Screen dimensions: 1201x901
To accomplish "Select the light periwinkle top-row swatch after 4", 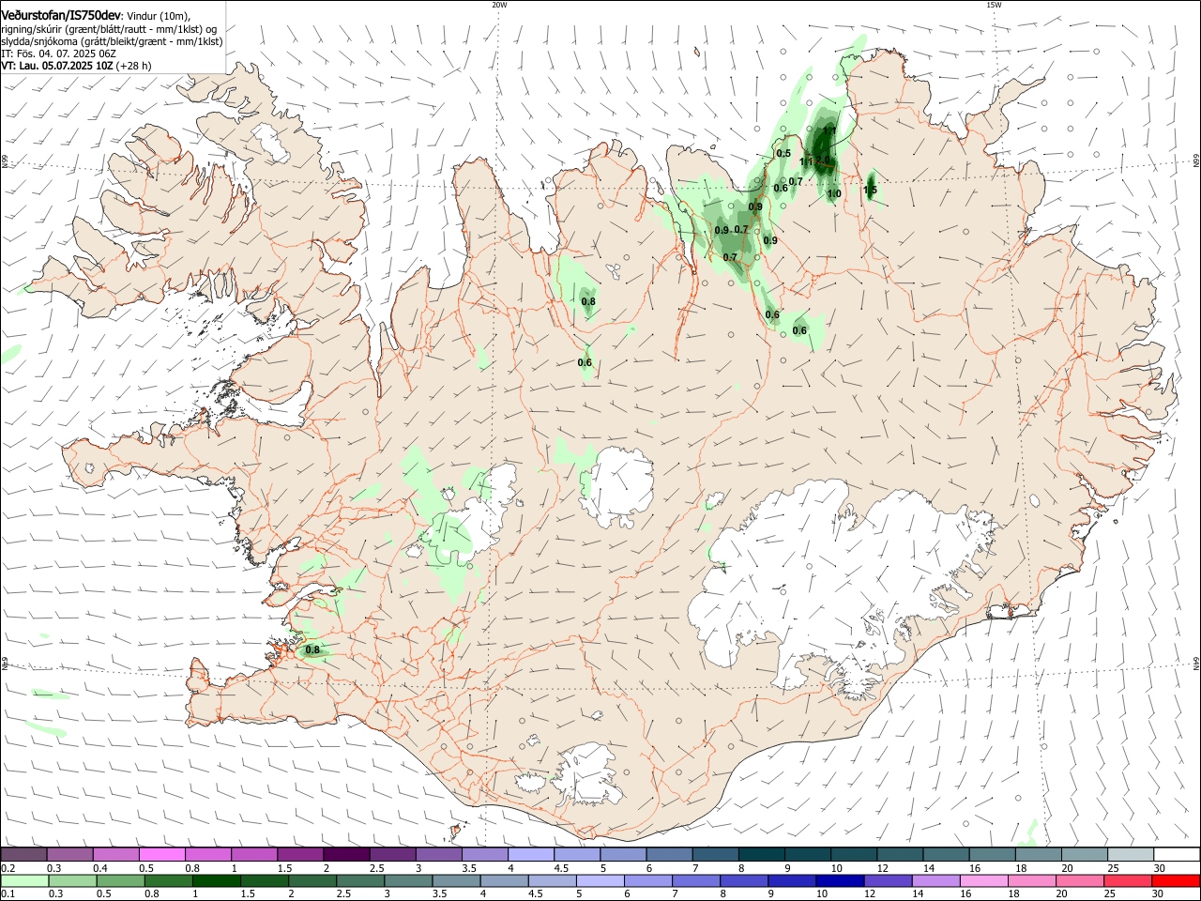I will click(x=530, y=854).
